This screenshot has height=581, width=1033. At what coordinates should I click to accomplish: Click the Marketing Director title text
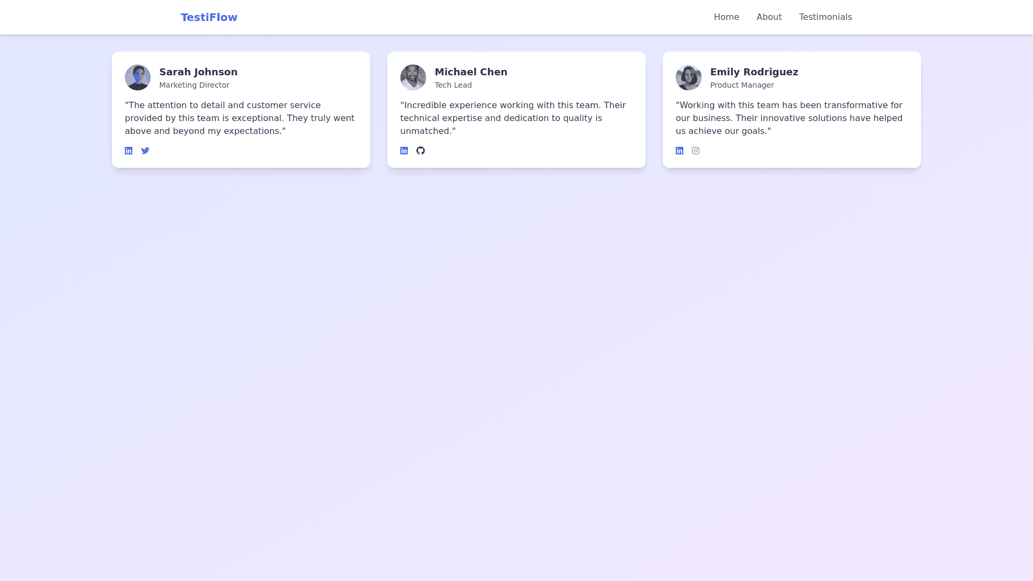click(x=194, y=85)
